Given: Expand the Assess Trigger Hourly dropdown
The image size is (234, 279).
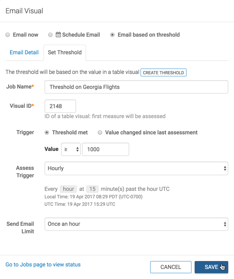Looking at the screenshot, I should tap(136, 168).
